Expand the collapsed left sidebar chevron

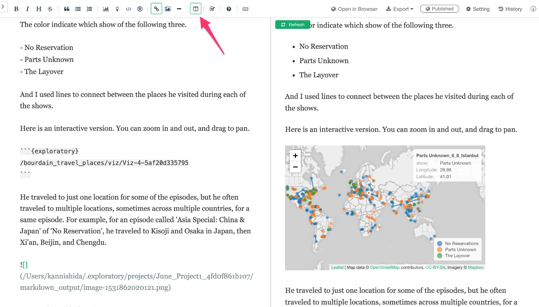pos(3,6)
